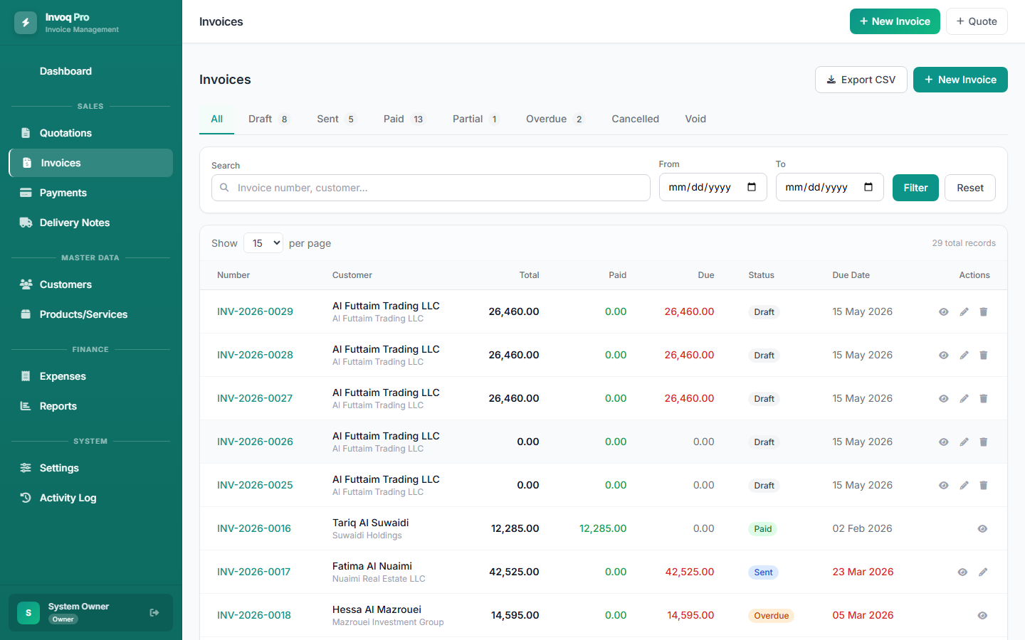
Task: Delete invoice INV-2026-0029 with trash icon
Action: tap(984, 312)
